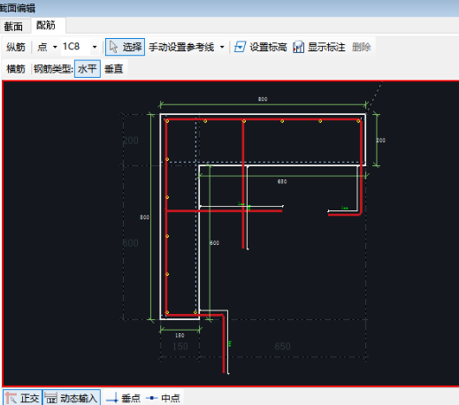Toggle 动态输入 text option

79,399
